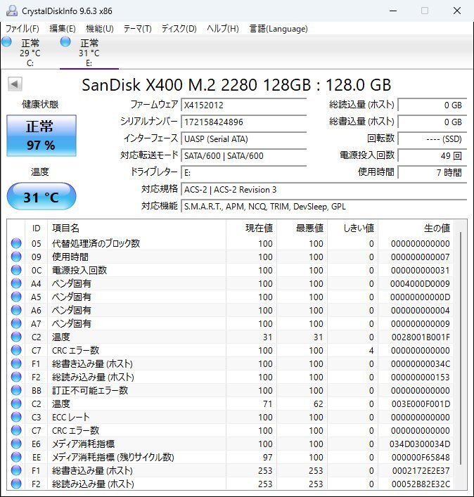Select the 代替処理済のブロック数 row
This screenshot has height=497, width=474.
(x=231, y=243)
